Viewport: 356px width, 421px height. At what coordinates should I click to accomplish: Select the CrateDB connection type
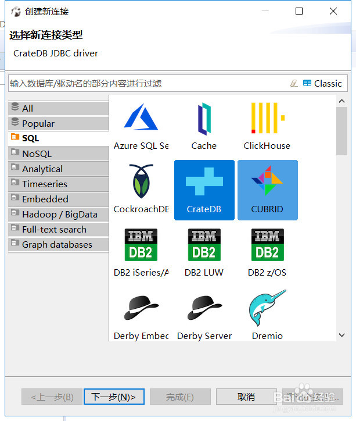[x=204, y=190]
